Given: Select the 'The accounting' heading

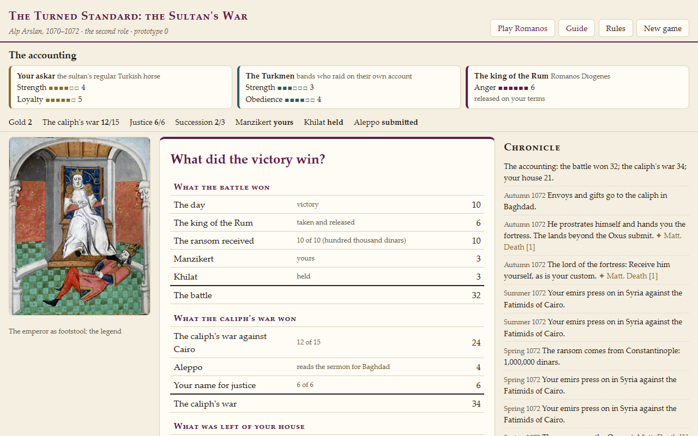Looking at the screenshot, I should pyautogui.click(x=43, y=55).
